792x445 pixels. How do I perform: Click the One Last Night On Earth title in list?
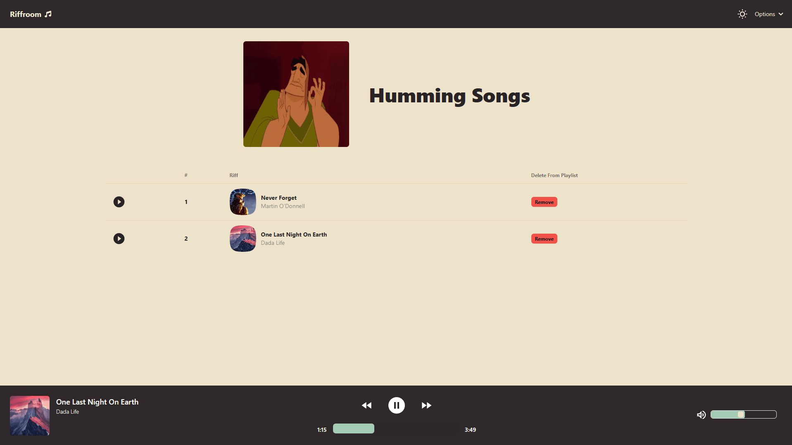(294, 234)
